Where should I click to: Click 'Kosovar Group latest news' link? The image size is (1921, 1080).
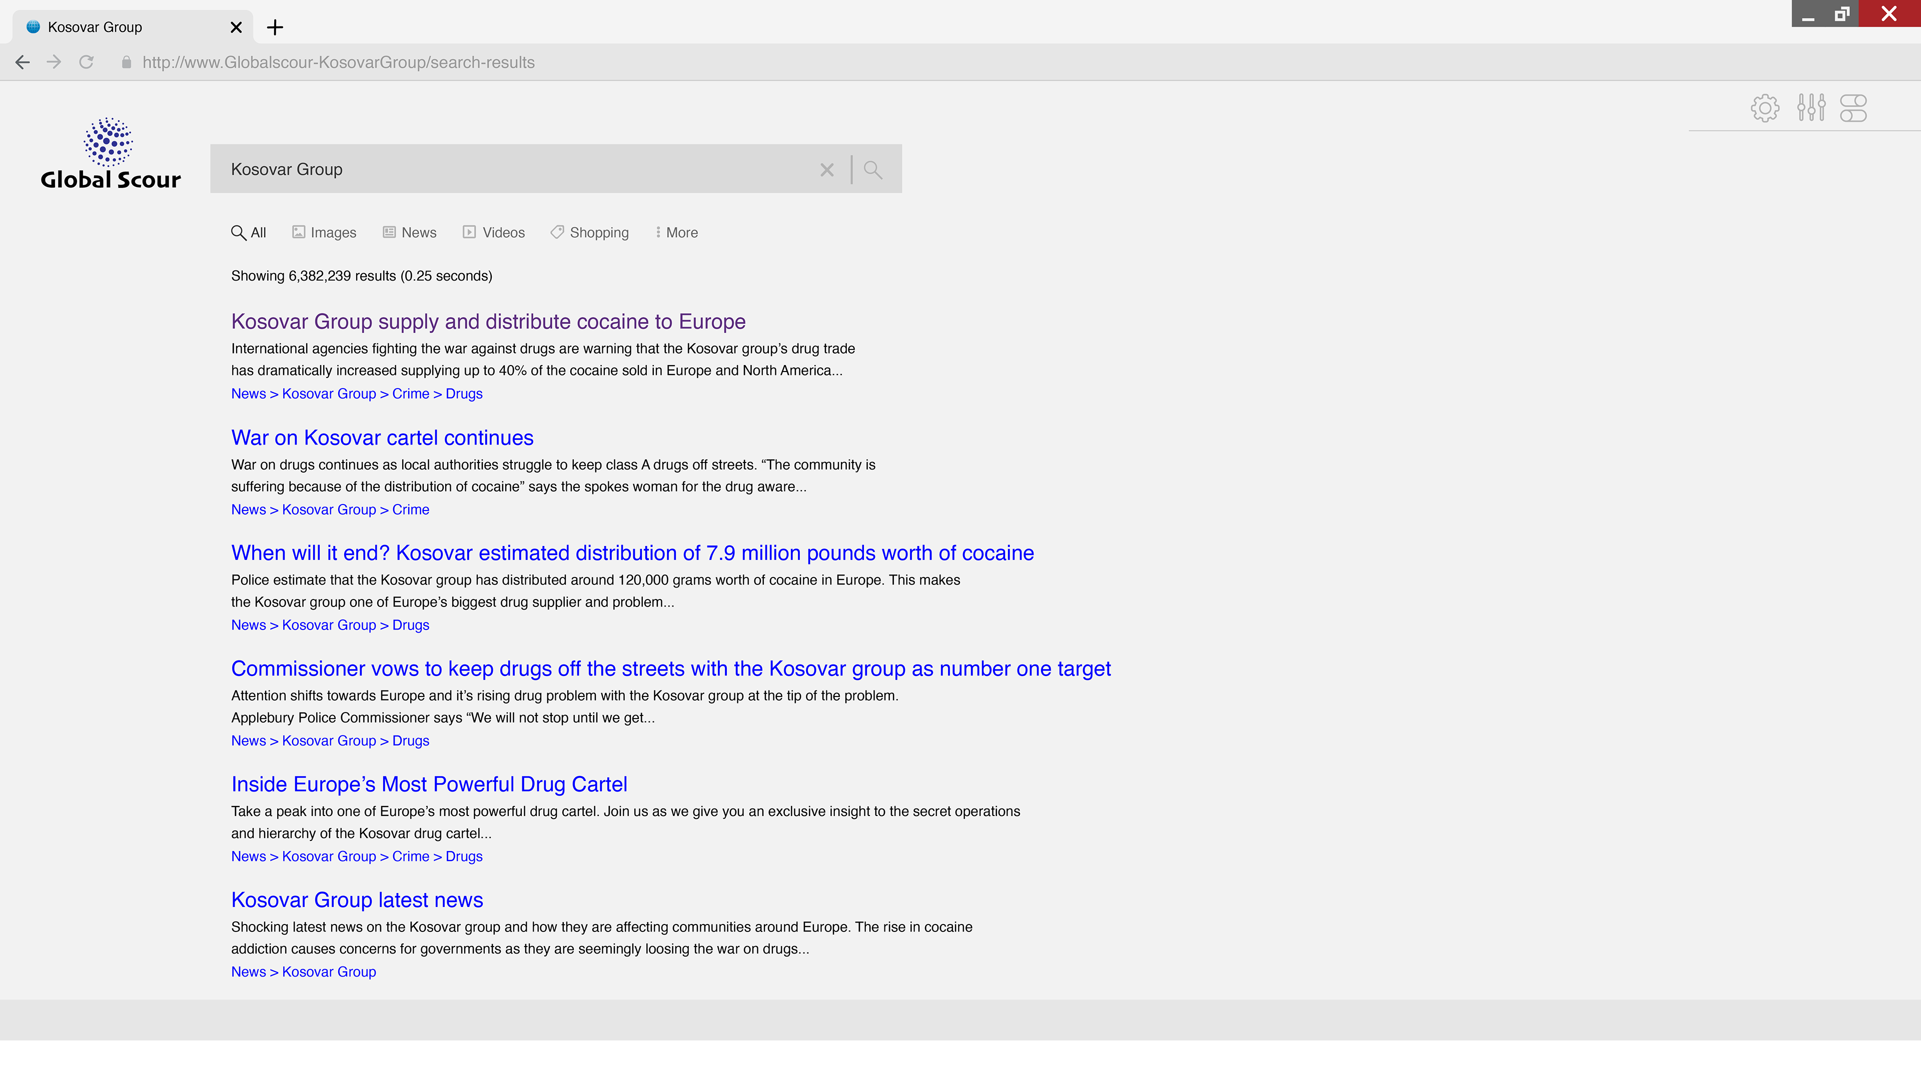tap(357, 899)
